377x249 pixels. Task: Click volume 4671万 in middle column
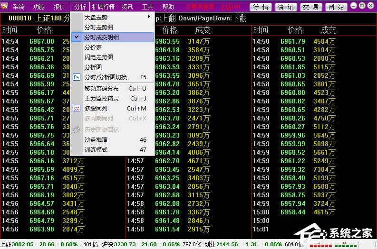tap(199, 161)
